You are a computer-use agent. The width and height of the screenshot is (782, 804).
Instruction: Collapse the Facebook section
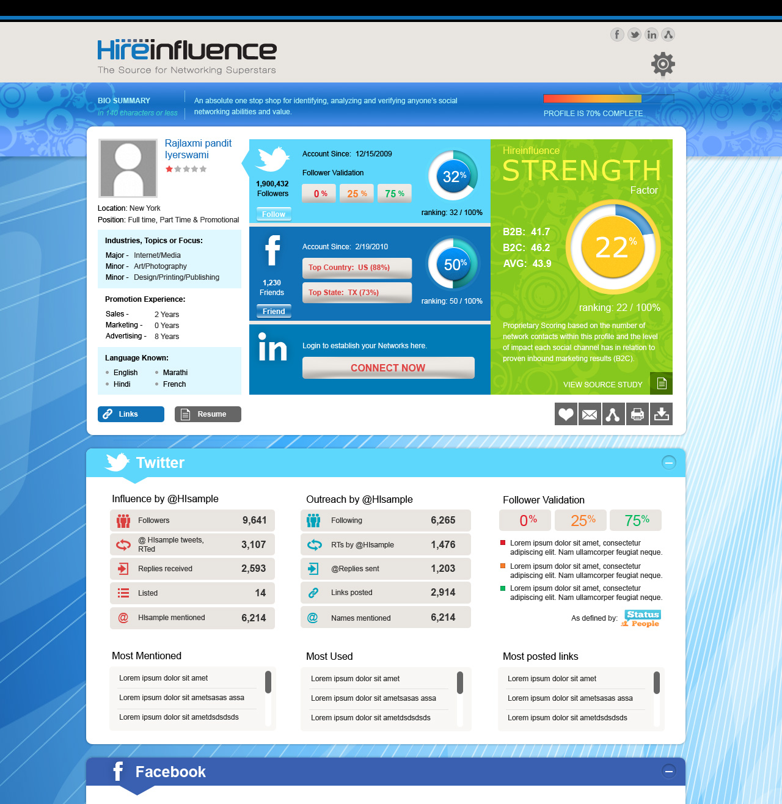click(x=669, y=771)
